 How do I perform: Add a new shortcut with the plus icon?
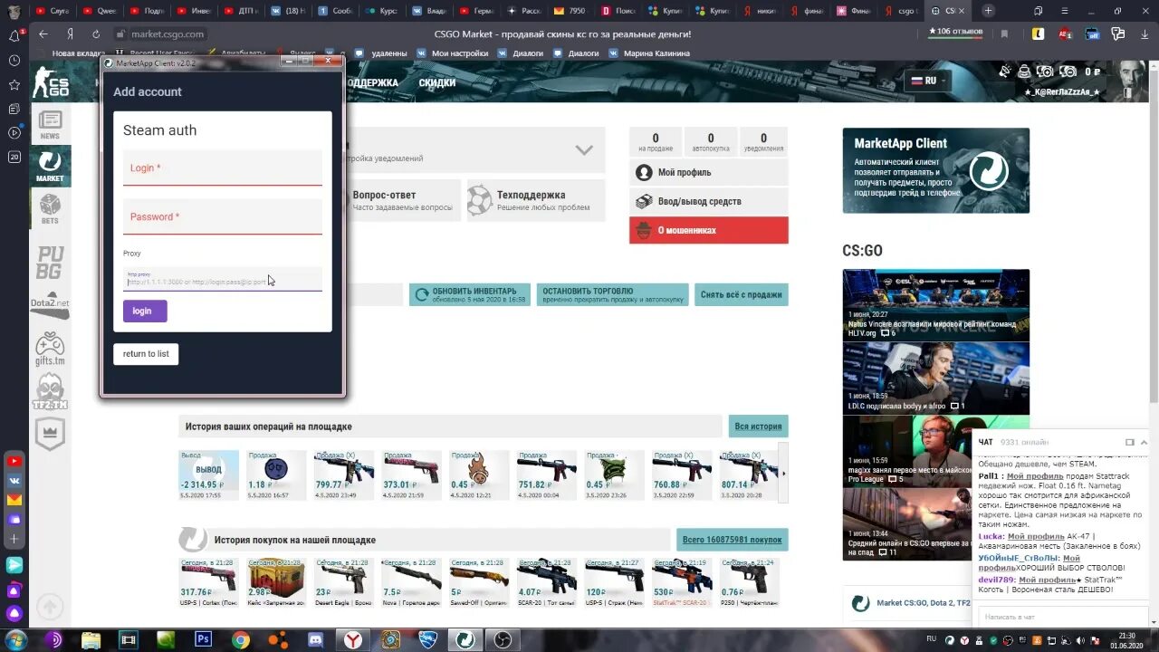[14, 539]
